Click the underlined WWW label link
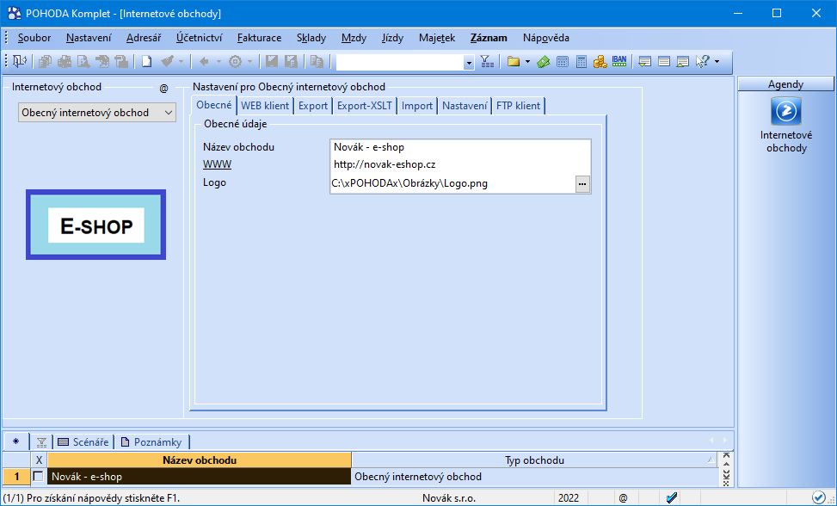 tap(218, 164)
